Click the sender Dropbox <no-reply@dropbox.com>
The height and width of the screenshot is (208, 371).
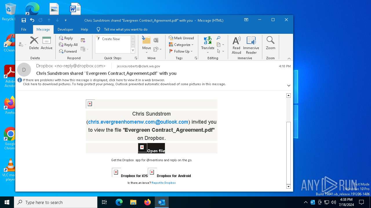click(71, 66)
